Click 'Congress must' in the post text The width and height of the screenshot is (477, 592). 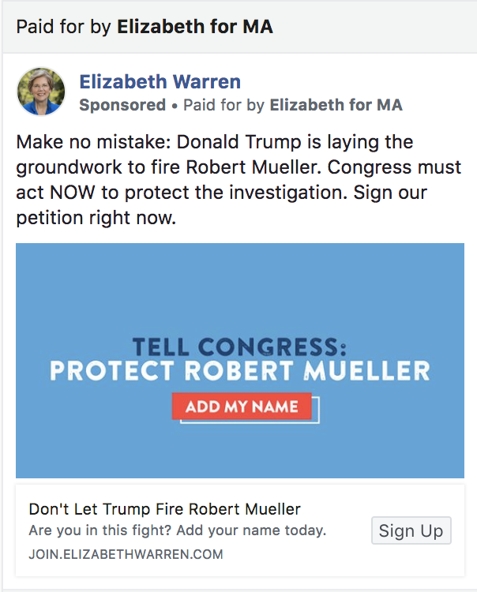[x=394, y=167]
